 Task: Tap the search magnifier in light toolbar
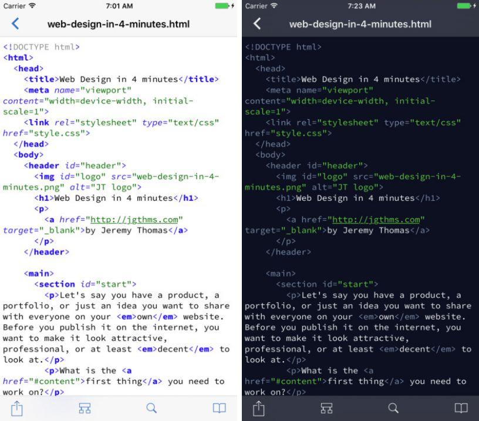(x=151, y=408)
